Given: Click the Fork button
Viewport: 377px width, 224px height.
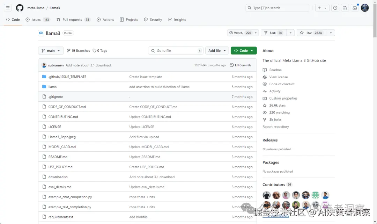Looking at the screenshot, I should (x=274, y=33).
